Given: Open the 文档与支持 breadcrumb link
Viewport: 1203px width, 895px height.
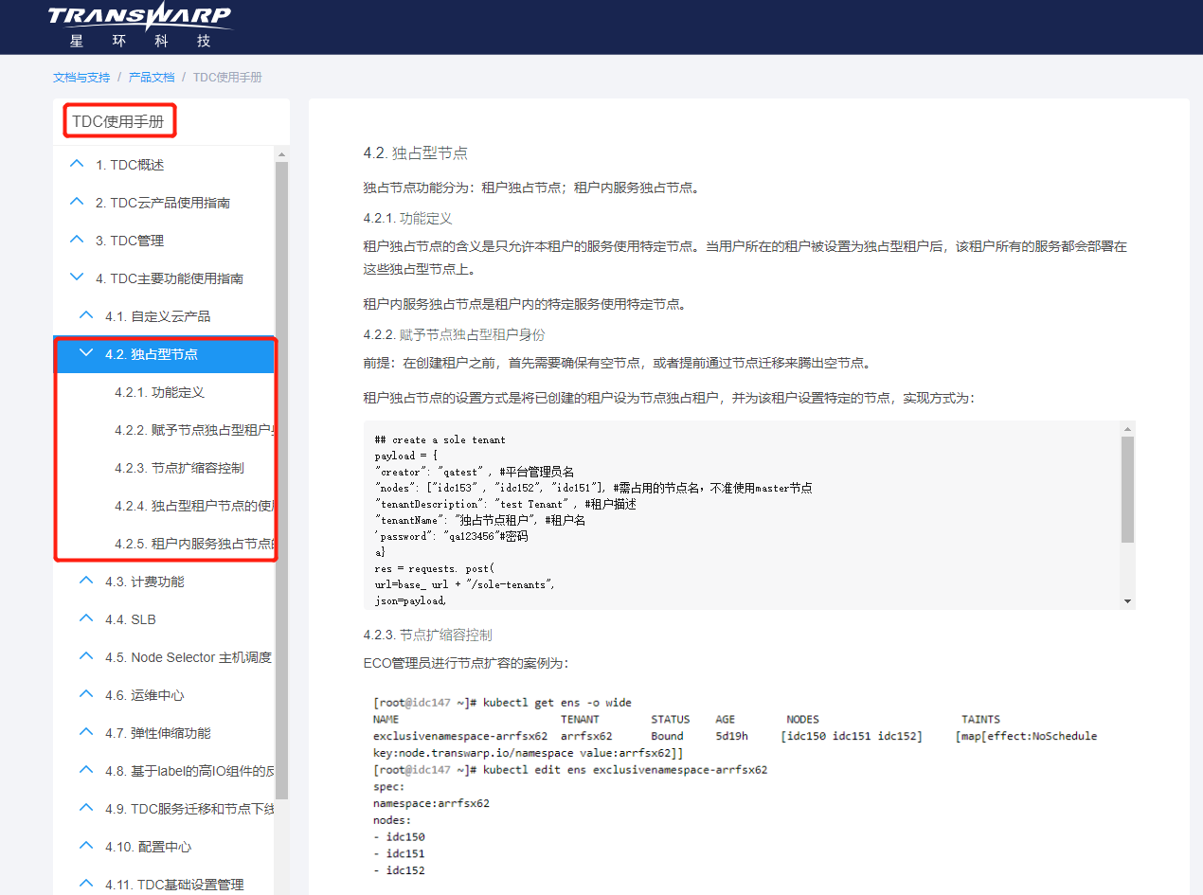Looking at the screenshot, I should pyautogui.click(x=81, y=78).
